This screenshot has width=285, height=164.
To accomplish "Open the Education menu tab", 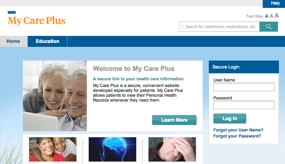I will (x=48, y=41).
